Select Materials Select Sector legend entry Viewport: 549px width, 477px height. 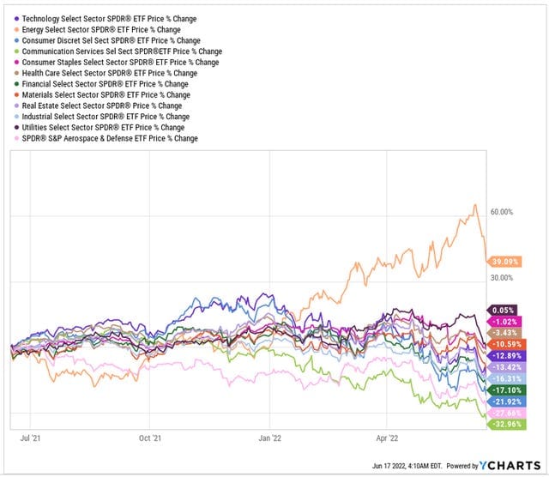coord(103,95)
